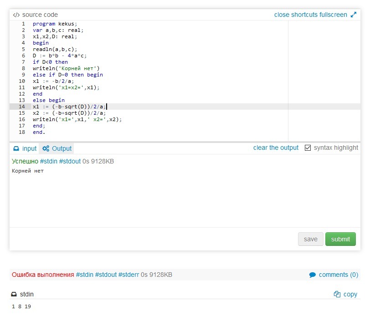Switch to the input tab
This screenshot has width=370, height=316.
[25, 148]
